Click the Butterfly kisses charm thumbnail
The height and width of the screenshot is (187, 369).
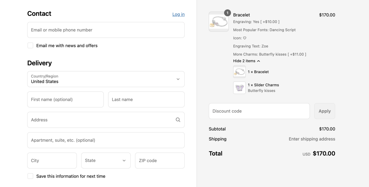pos(239,88)
